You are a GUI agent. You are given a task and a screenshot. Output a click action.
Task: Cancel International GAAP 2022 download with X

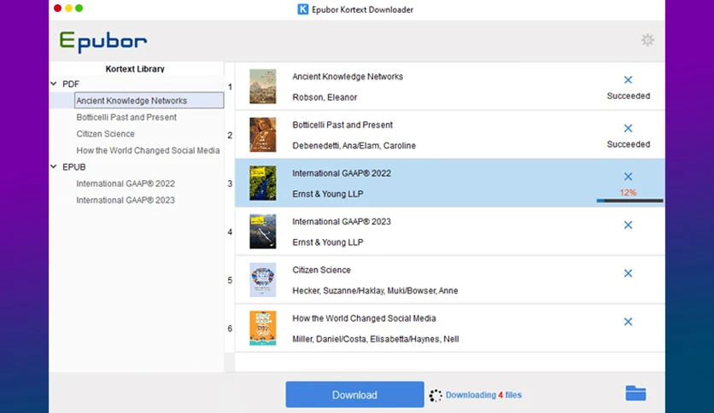[x=628, y=177]
